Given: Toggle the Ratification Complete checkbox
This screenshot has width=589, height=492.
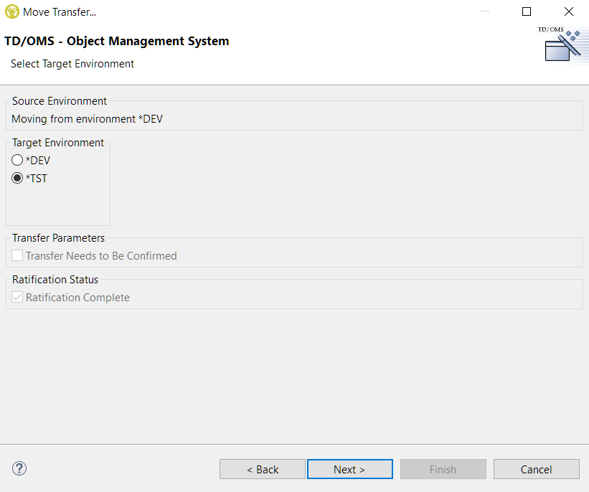Looking at the screenshot, I should pos(17,297).
